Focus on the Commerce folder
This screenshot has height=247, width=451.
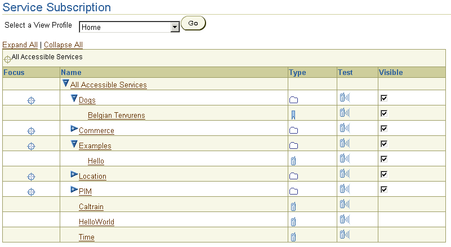[31, 131]
